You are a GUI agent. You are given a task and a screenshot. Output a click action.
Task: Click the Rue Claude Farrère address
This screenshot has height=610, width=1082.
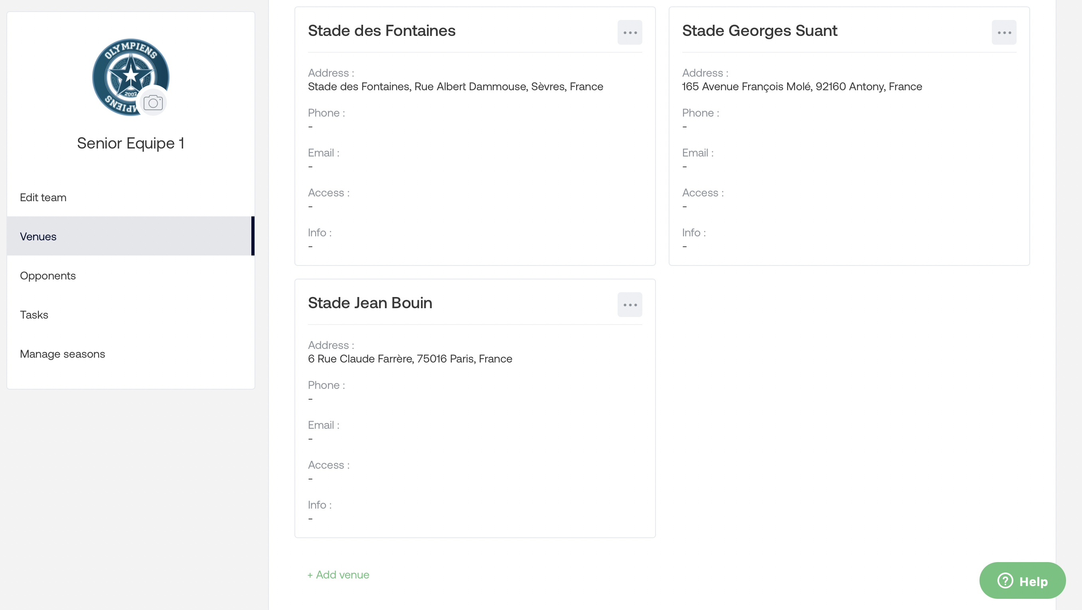(410, 359)
